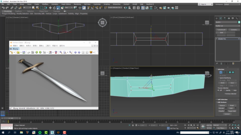Click the Redo arrow in main toolbar
Viewport: 241px width, 135px height.
pyautogui.click(x=7, y=8)
